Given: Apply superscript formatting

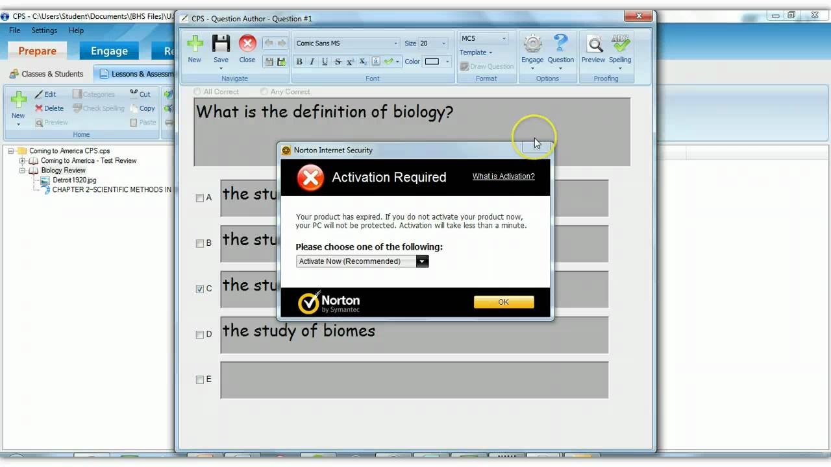Looking at the screenshot, I should click(350, 62).
